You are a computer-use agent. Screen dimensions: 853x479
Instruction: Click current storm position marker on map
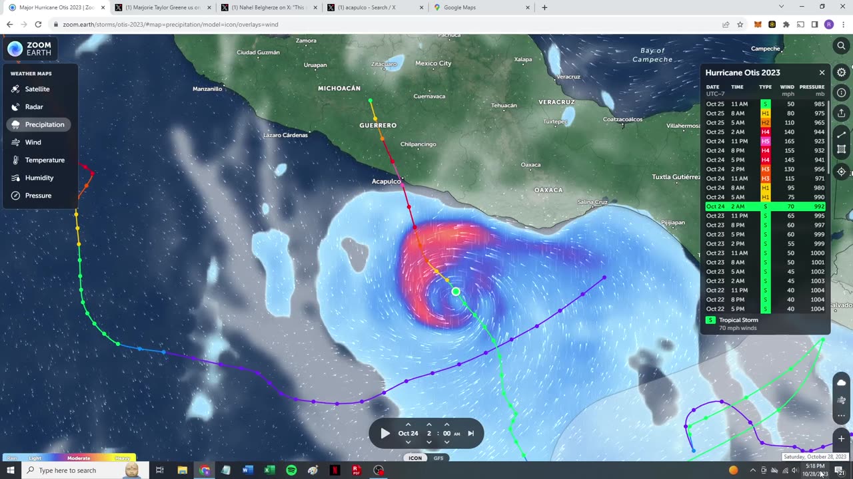pyautogui.click(x=456, y=291)
